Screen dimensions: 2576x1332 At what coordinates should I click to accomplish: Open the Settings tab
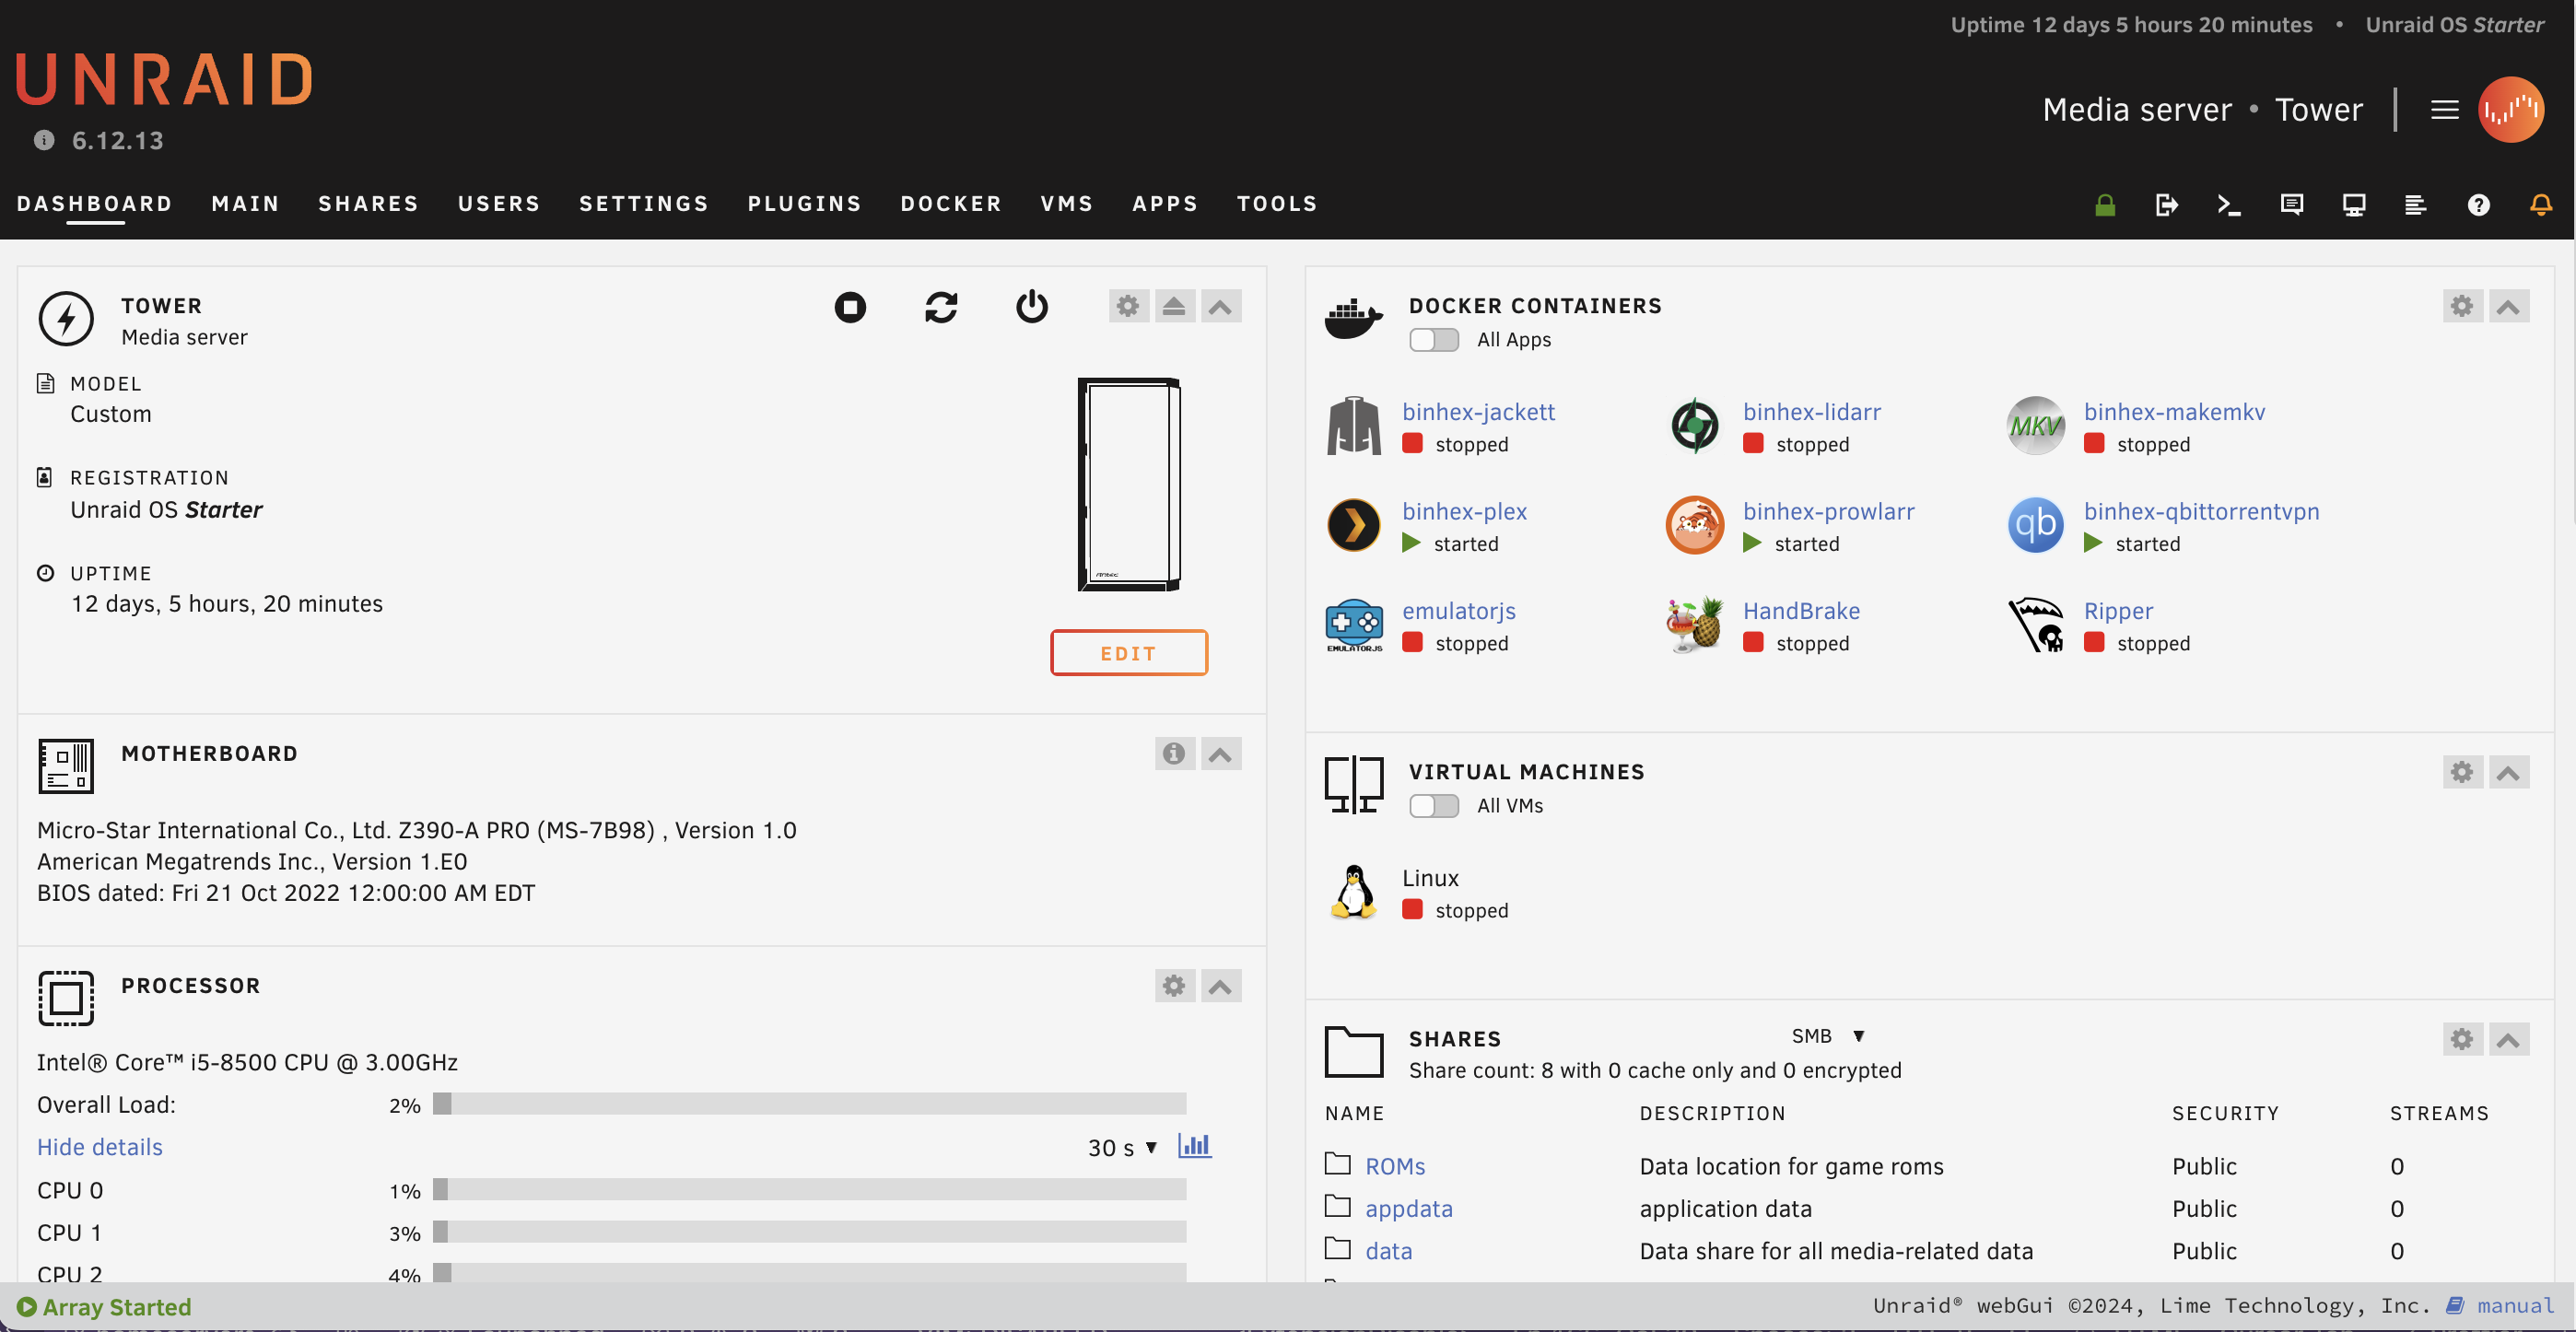[x=644, y=204]
